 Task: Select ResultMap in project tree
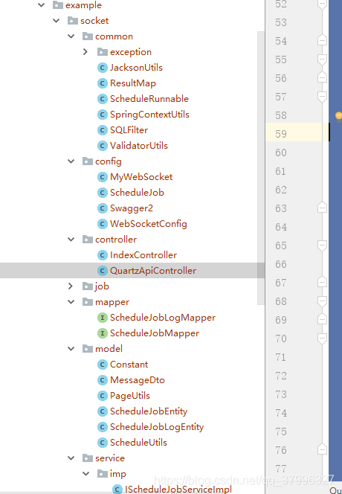[133, 83]
